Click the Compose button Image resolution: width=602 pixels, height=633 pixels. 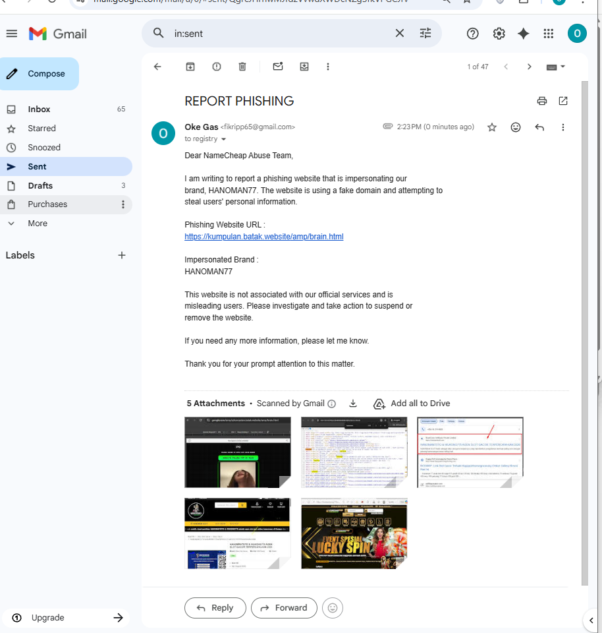(39, 73)
